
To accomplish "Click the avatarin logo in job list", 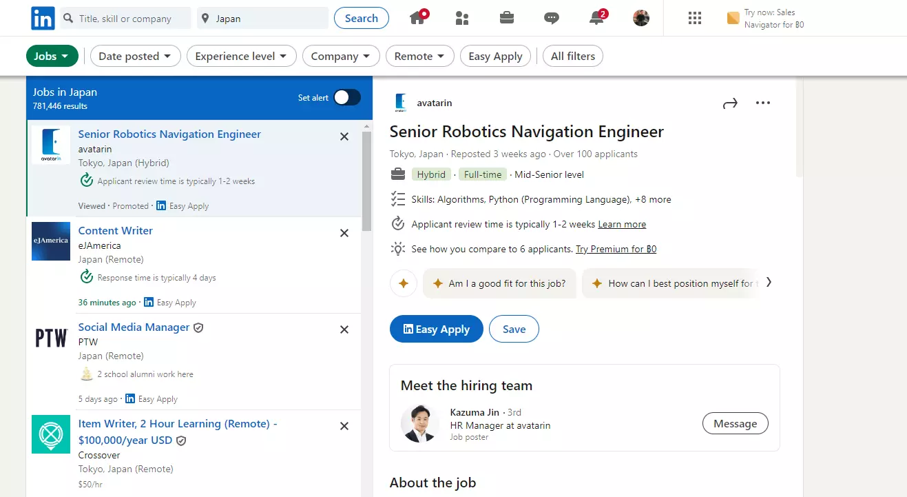I will point(51,145).
